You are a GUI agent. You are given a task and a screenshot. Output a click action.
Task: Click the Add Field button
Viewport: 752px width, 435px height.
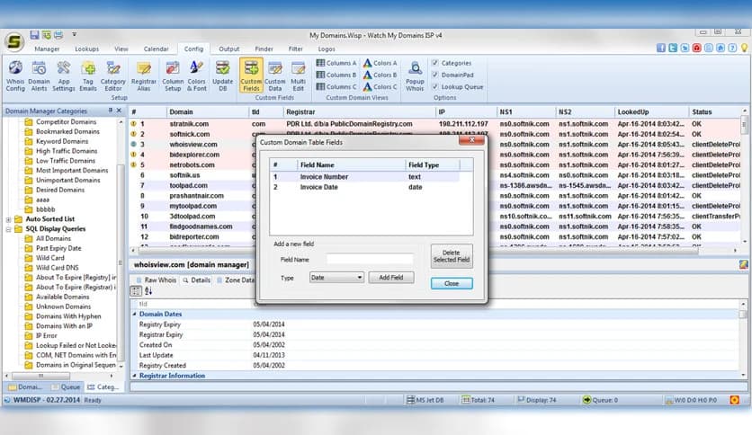pyautogui.click(x=390, y=278)
